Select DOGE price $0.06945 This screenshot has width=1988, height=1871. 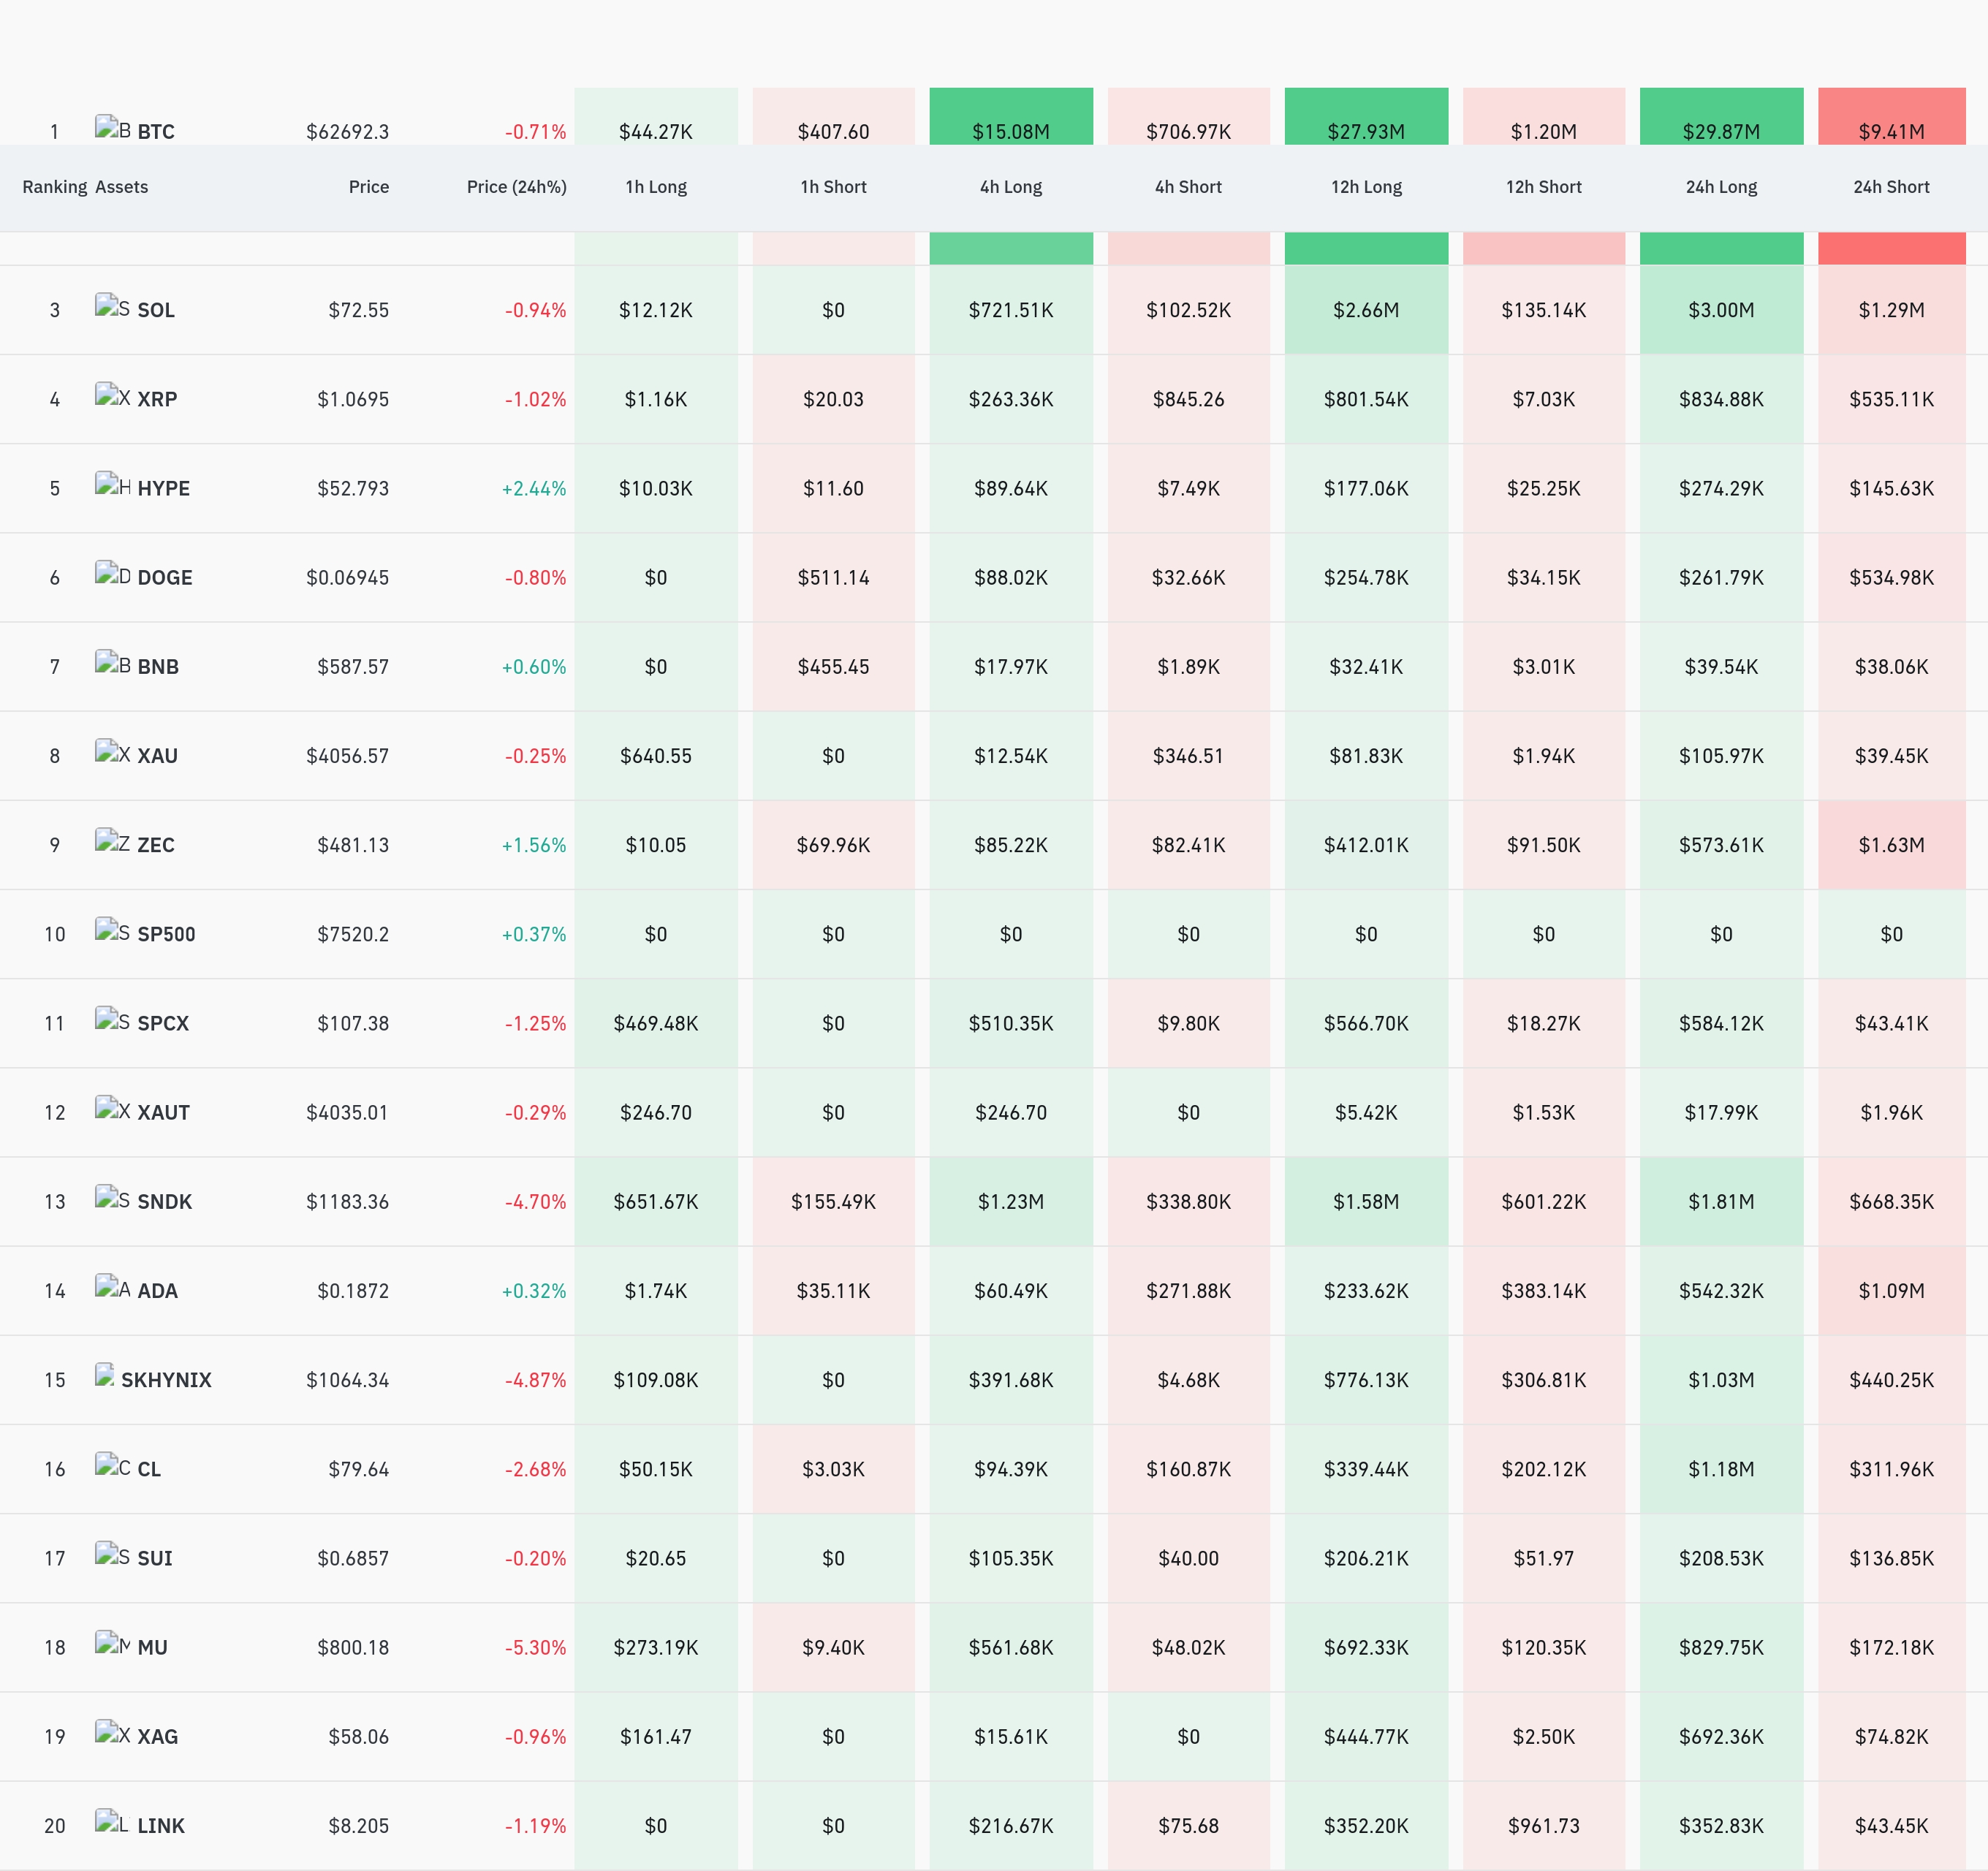(347, 577)
